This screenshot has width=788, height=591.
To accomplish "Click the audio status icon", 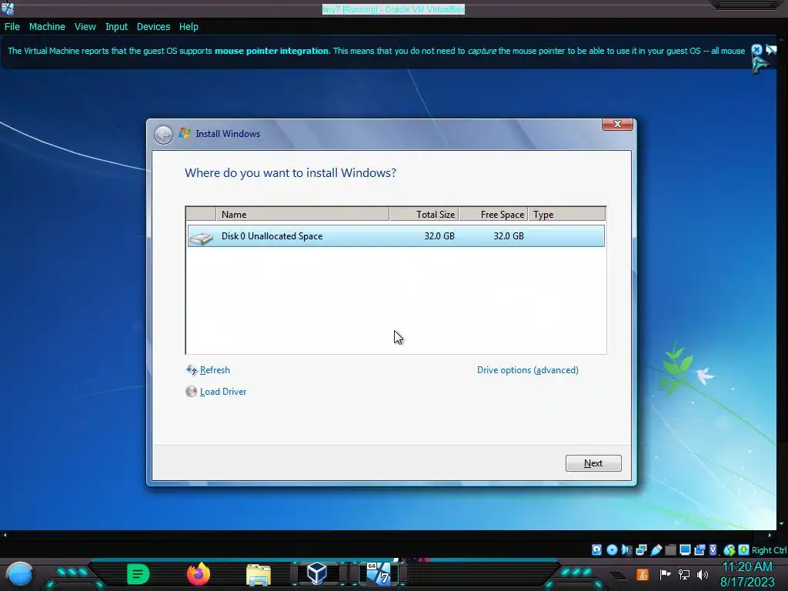I will point(626,549).
